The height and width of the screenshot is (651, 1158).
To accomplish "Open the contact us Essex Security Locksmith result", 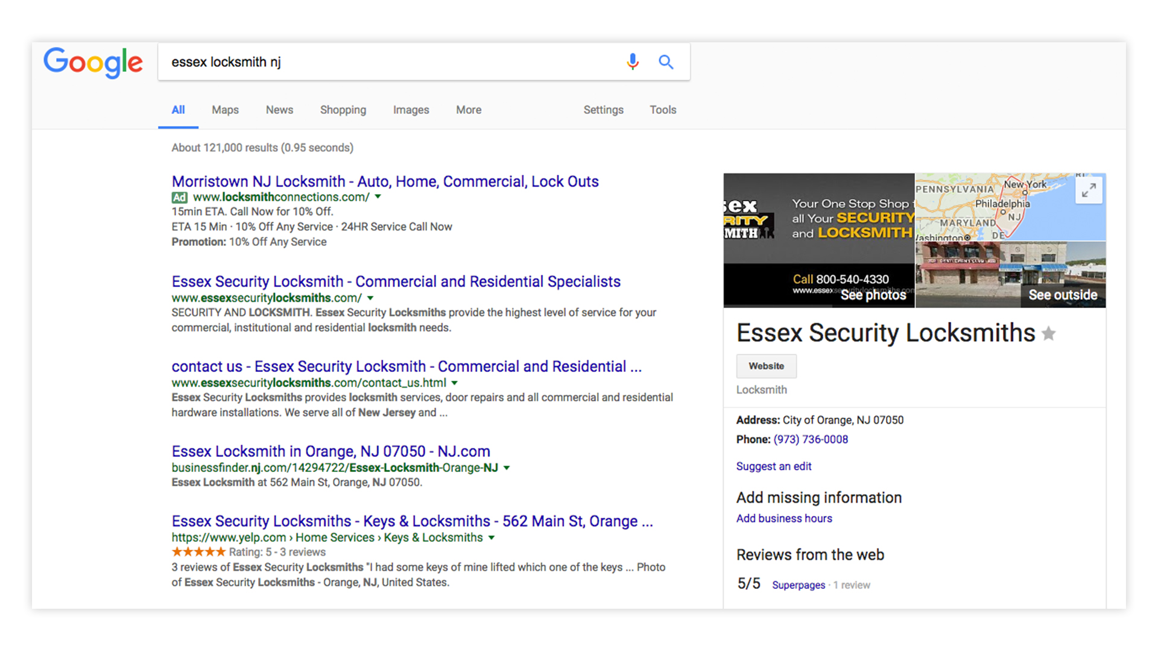I will (x=407, y=366).
